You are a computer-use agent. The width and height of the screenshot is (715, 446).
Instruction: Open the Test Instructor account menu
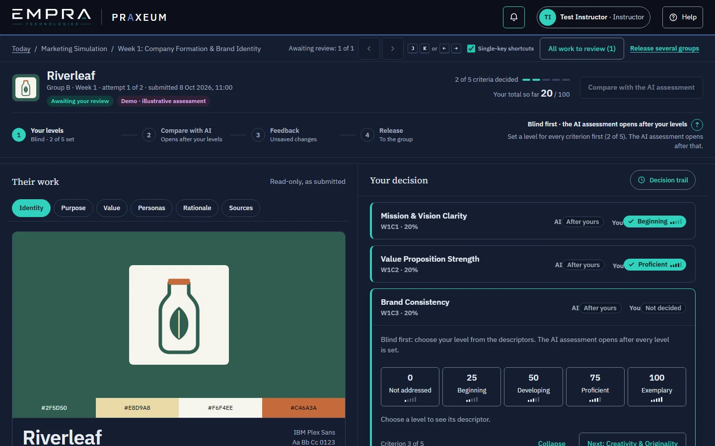coord(593,17)
